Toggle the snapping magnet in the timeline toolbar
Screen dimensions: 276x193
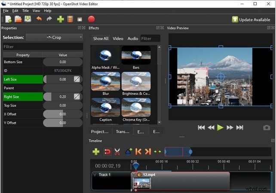pos(107,151)
